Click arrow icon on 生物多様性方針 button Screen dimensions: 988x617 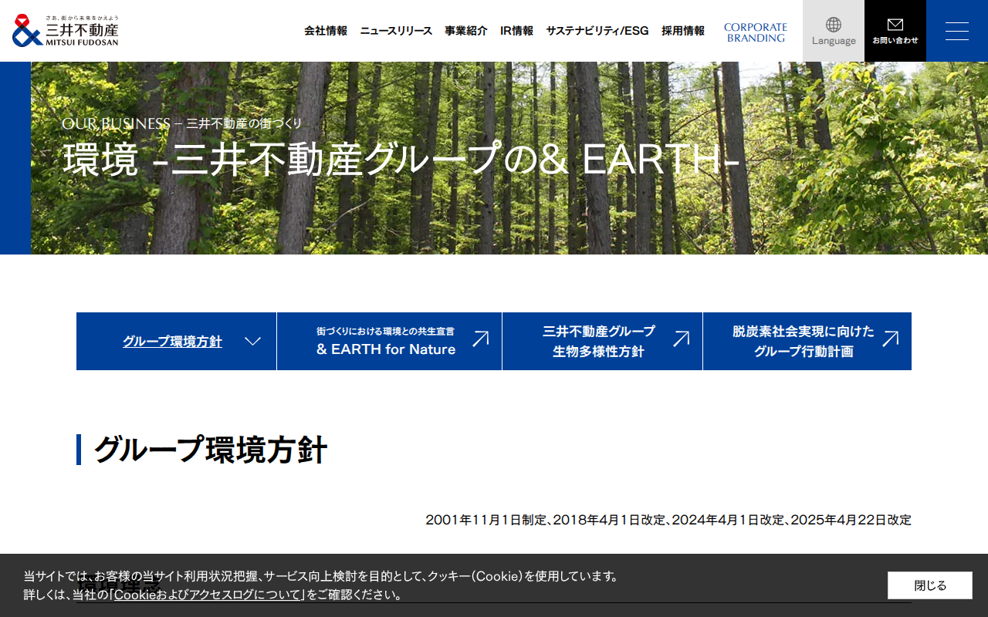point(681,339)
